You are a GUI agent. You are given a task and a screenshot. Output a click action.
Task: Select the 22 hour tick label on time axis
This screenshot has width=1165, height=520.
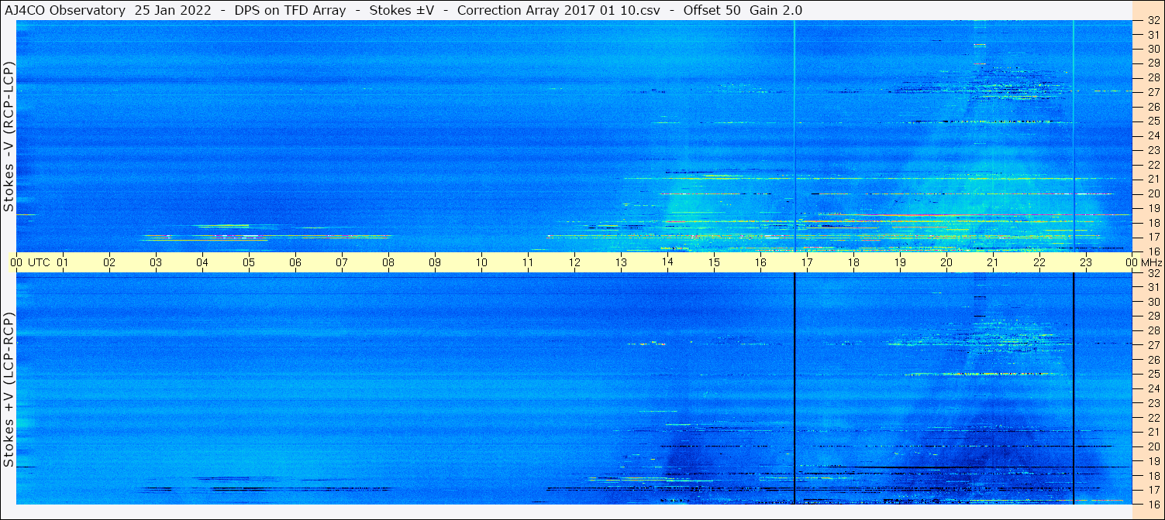[x=1039, y=262]
